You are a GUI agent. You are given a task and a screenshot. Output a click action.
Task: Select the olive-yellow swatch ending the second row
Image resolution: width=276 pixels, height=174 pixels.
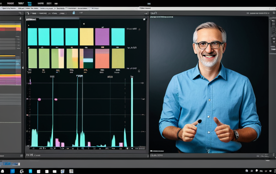pos(118,58)
